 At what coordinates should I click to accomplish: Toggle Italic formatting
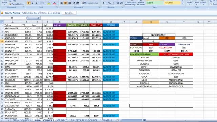tap(33, 3)
